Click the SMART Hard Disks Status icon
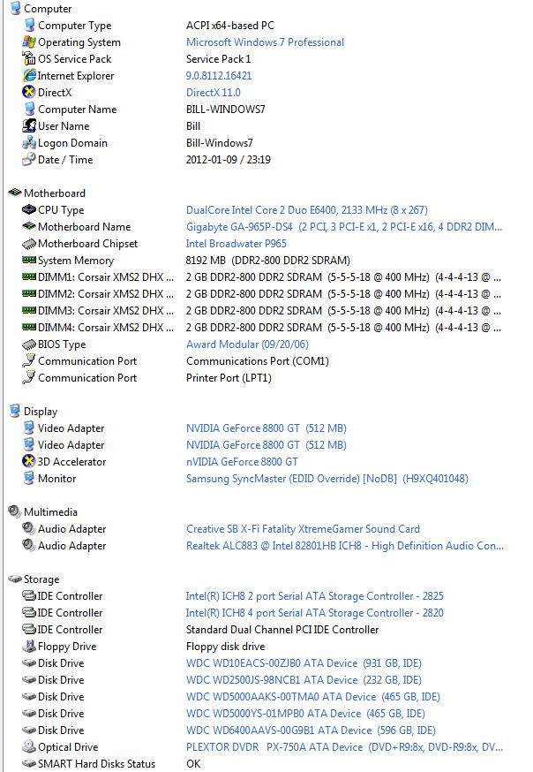The width and height of the screenshot is (533, 772). pos(29,764)
